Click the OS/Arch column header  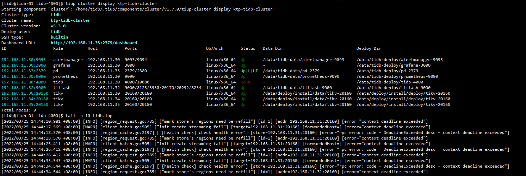[x=215, y=48]
